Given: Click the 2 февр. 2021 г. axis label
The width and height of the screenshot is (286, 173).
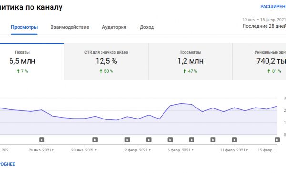Looking at the screenshot, I should coord(138,150).
